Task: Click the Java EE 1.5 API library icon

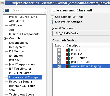Action: pyautogui.click(x=68, y=62)
